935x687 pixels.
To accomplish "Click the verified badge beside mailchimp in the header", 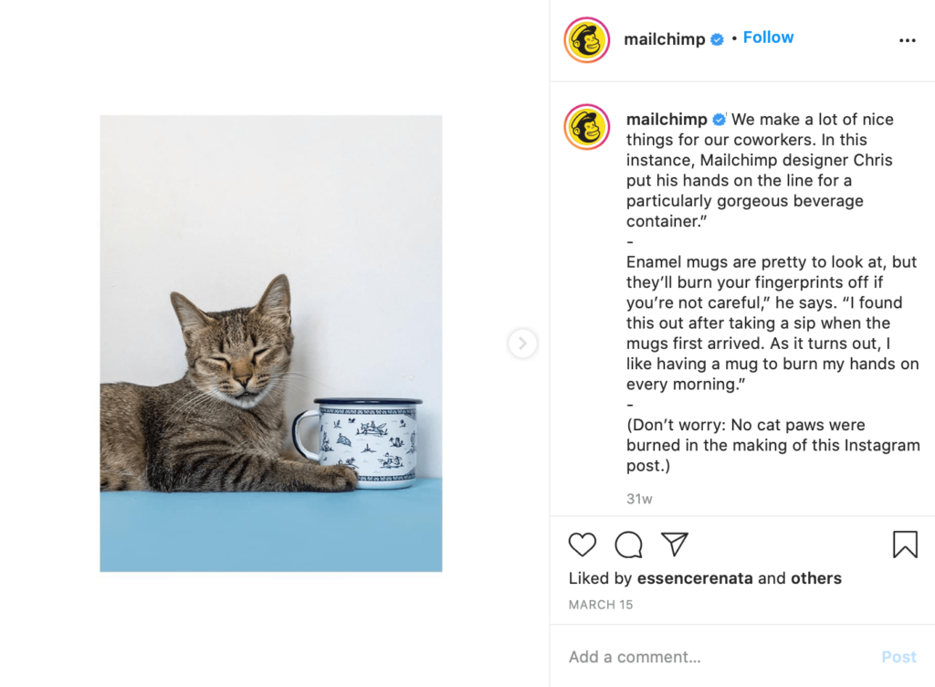I will pyautogui.click(x=716, y=38).
